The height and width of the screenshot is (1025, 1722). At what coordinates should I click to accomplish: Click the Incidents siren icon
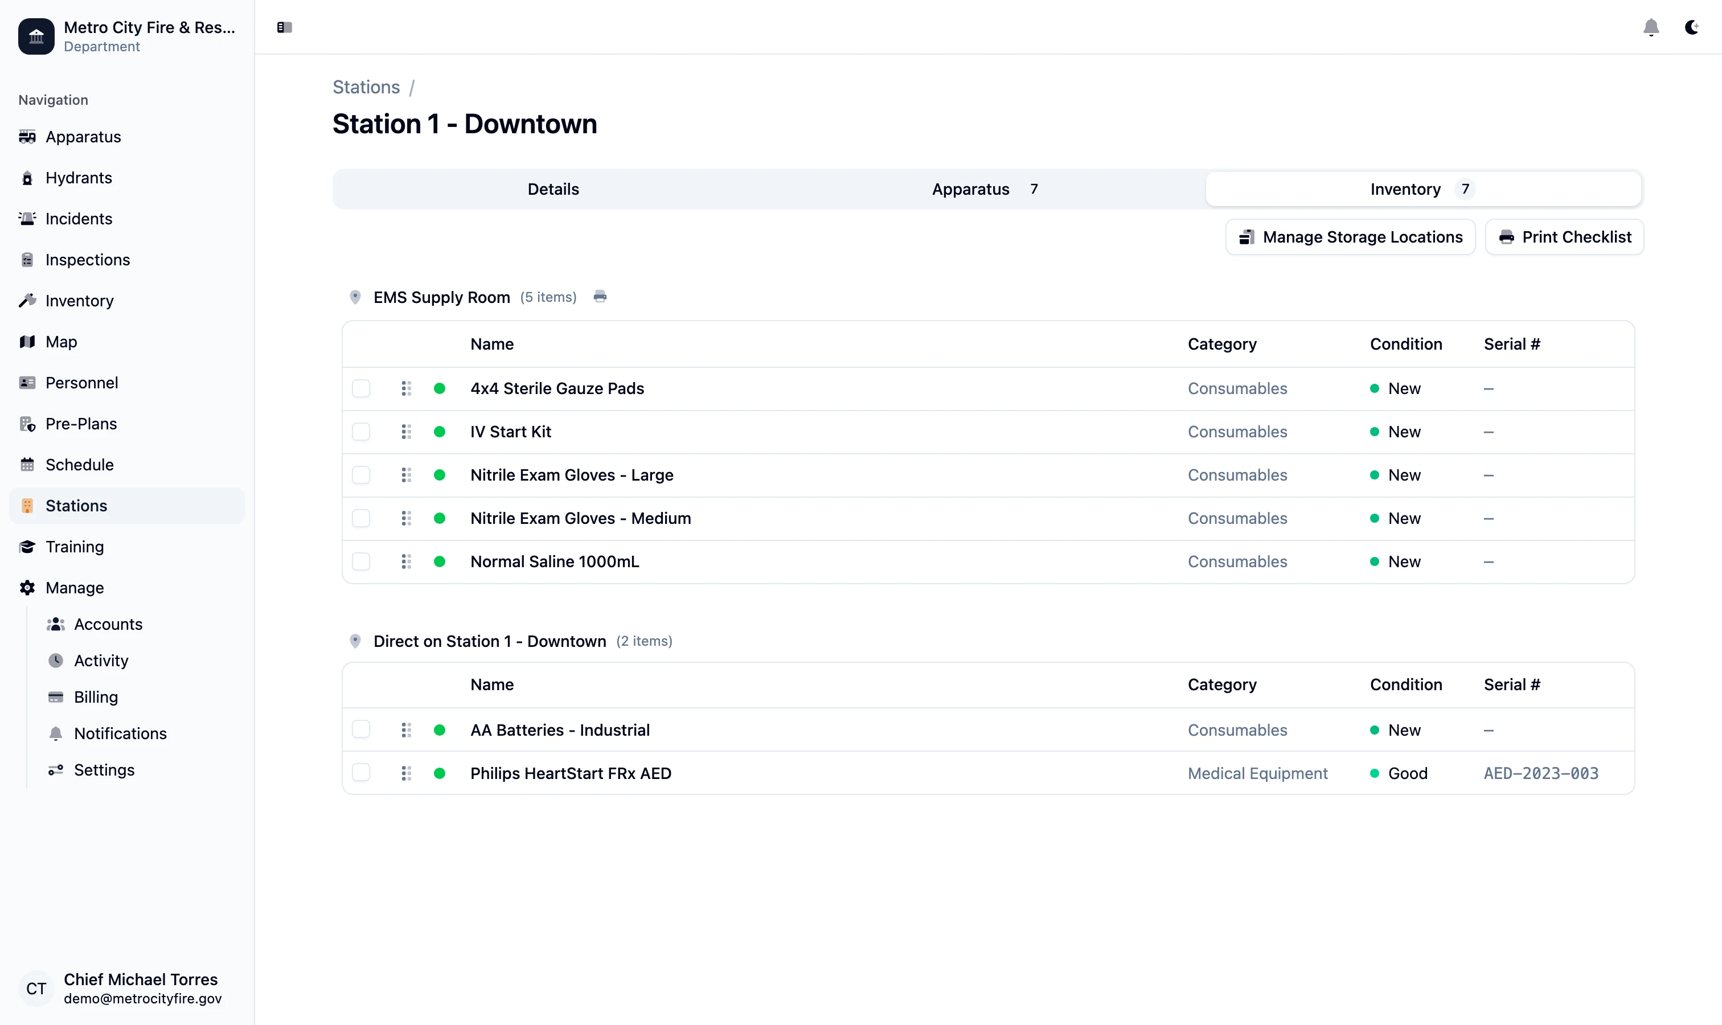pos(28,219)
